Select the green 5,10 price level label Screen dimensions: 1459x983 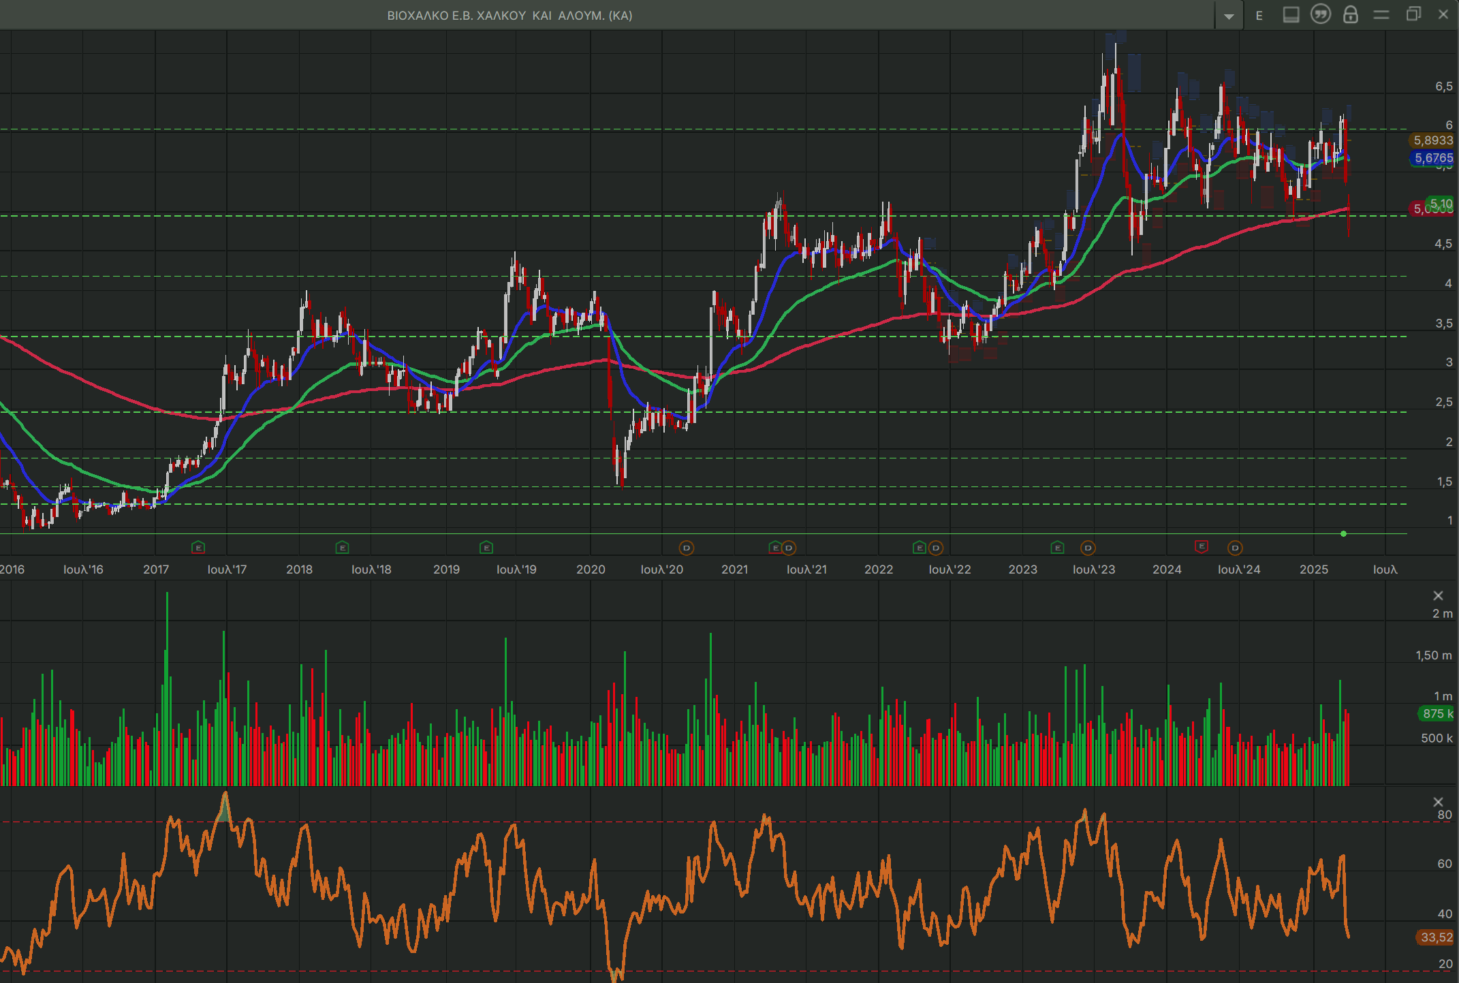click(x=1441, y=204)
